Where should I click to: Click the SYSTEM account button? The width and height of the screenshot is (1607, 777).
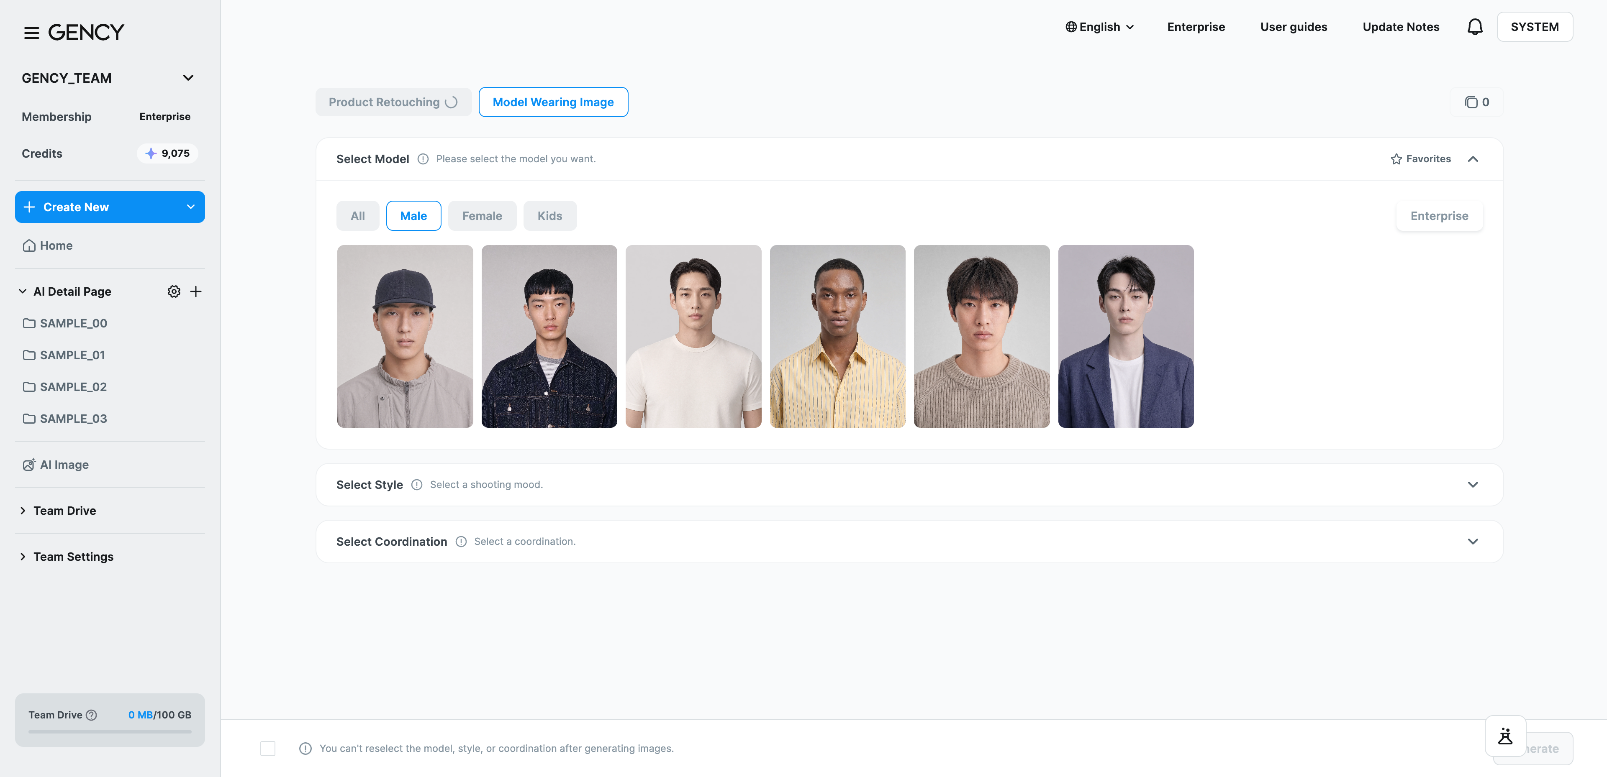1535,27
